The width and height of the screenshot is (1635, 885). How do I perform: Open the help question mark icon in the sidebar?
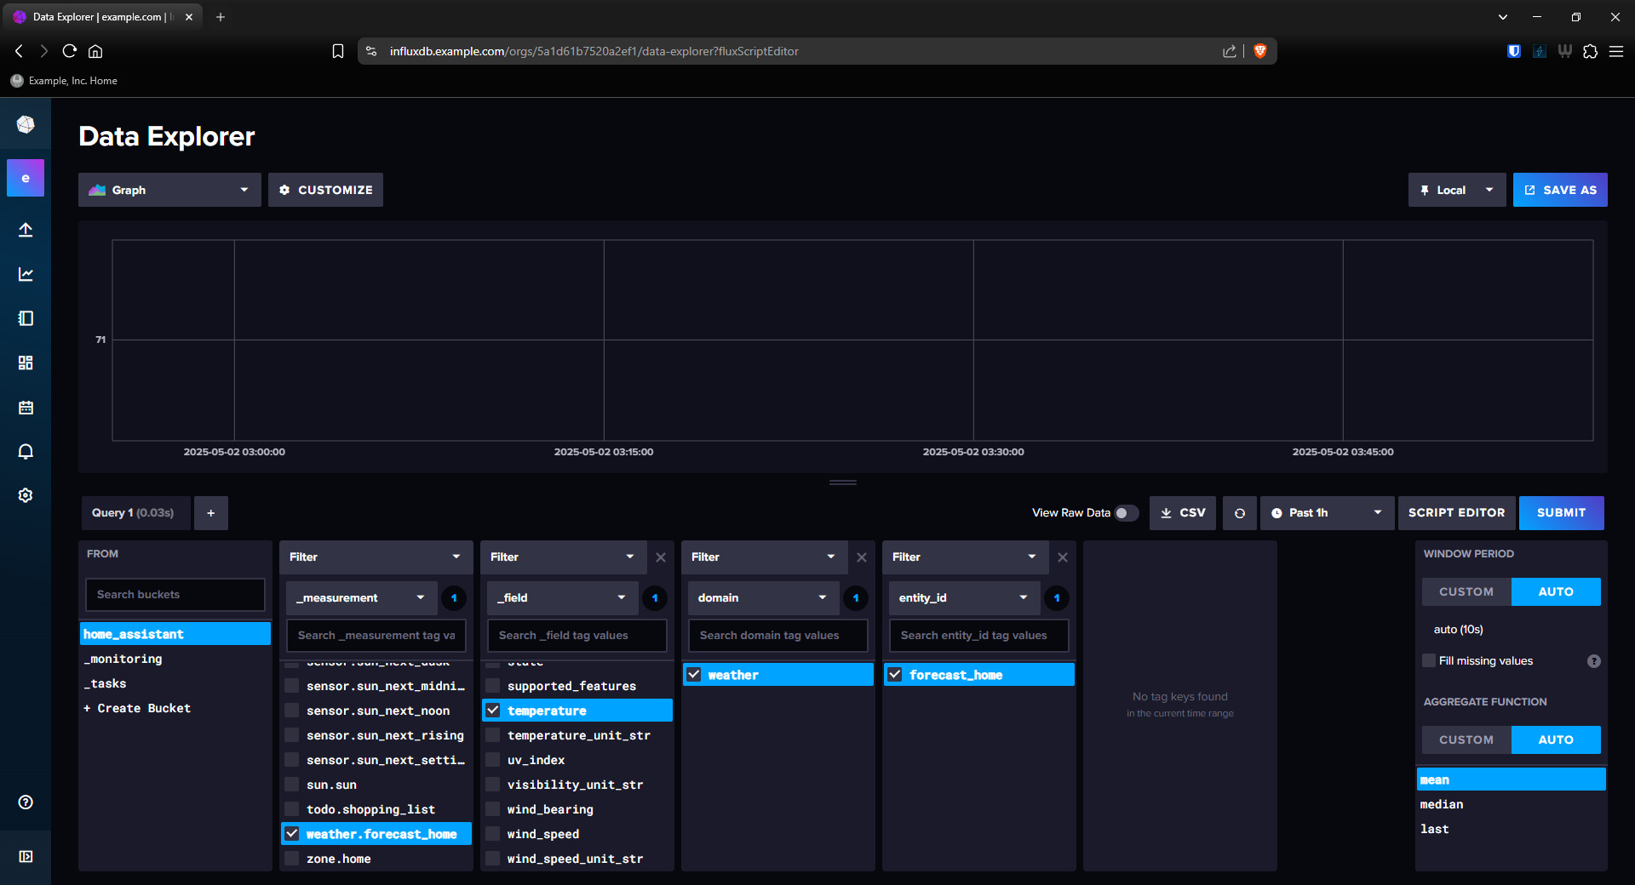pyautogui.click(x=26, y=802)
